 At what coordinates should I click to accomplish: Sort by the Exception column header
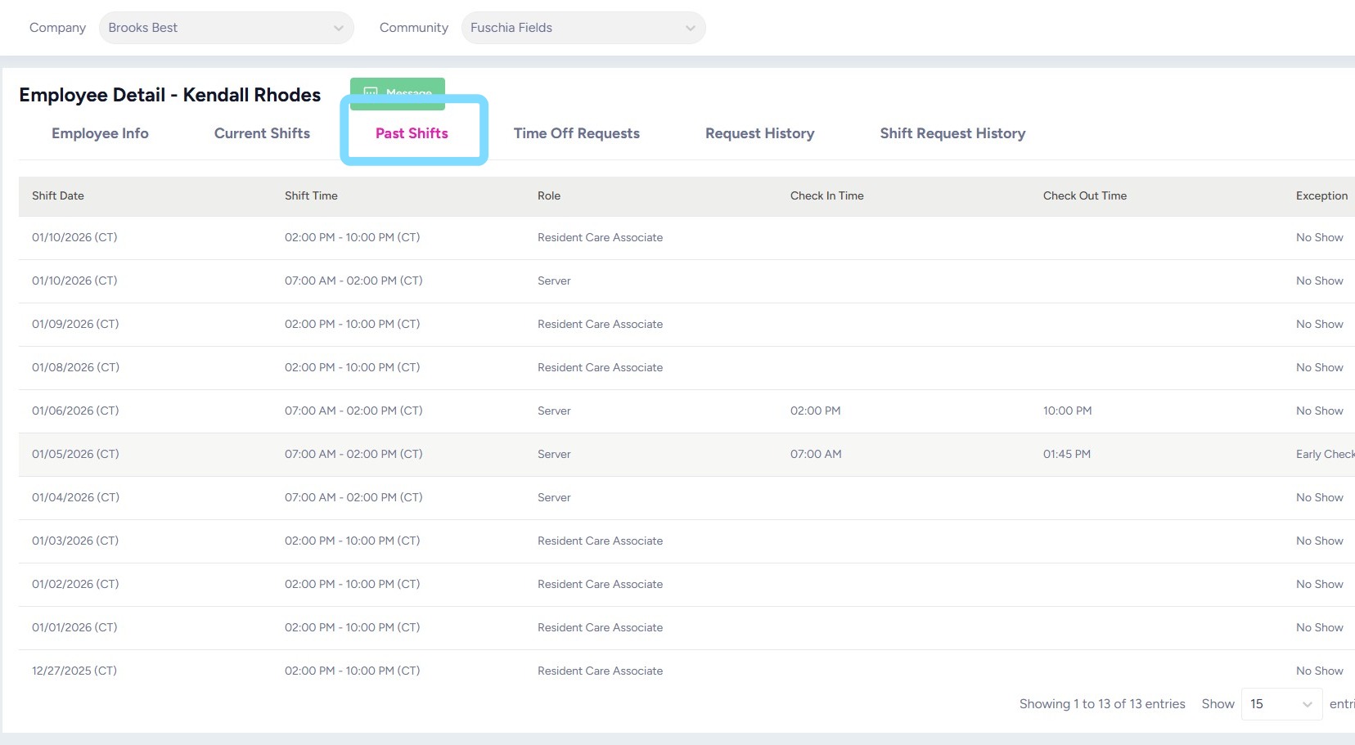(x=1321, y=195)
